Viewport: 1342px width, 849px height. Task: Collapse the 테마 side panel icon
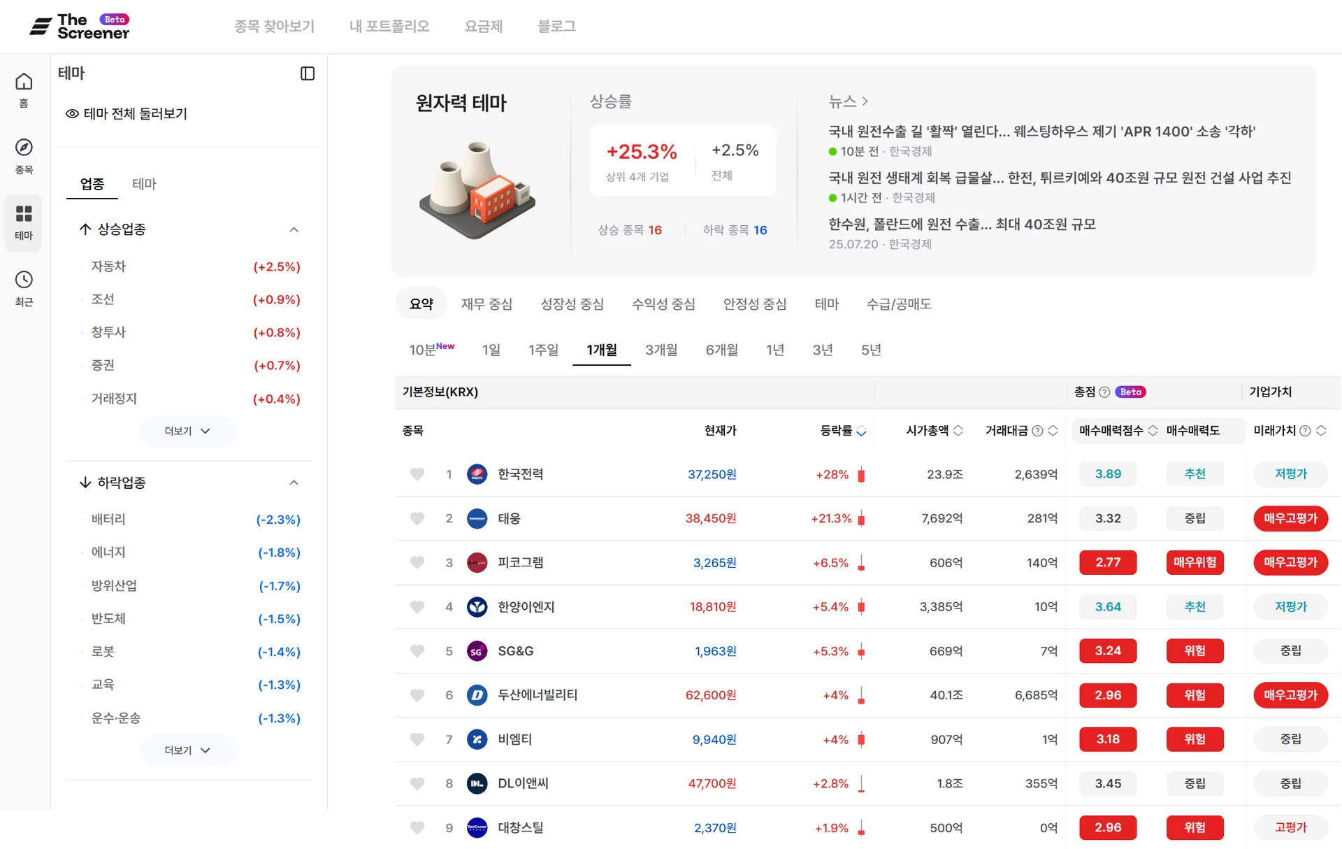click(x=308, y=73)
